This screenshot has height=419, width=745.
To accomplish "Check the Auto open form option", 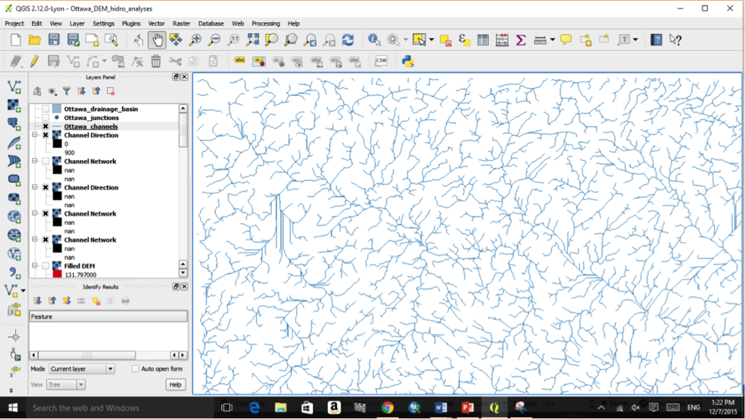I will coord(135,369).
